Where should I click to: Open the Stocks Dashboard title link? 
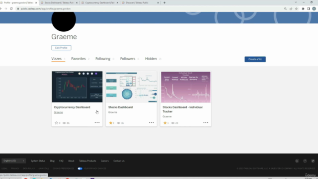pyautogui.click(x=120, y=107)
